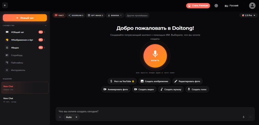Open Сториборд from the sidebar
The height and width of the screenshot is (125, 259).
[x=25, y=55]
